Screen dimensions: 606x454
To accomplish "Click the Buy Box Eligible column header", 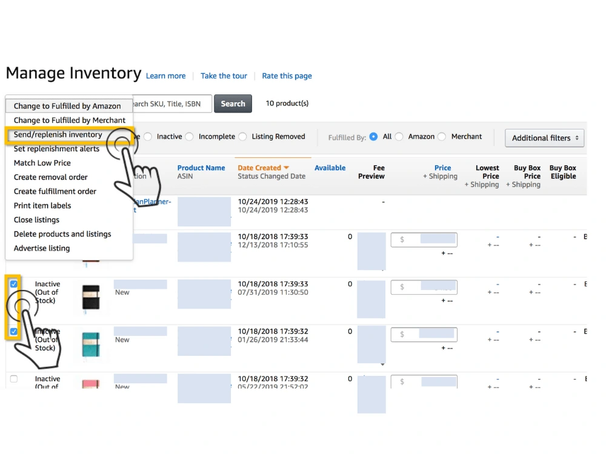I will pyautogui.click(x=563, y=172).
